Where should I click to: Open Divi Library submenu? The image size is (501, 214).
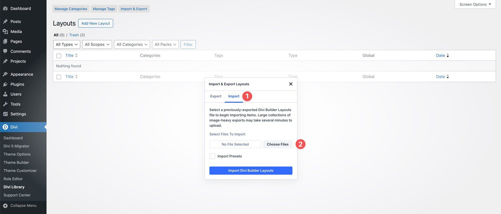click(x=14, y=187)
